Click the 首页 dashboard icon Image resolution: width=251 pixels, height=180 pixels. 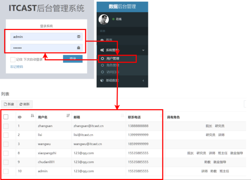tap(102, 40)
